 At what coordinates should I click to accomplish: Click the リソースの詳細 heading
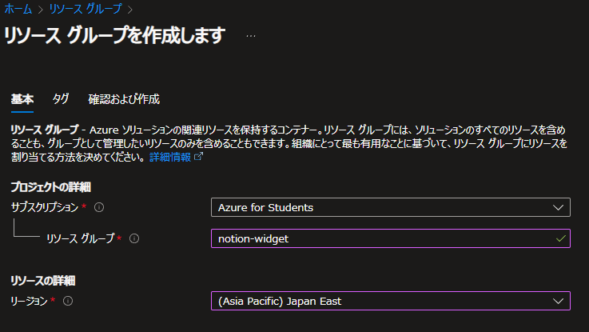pos(43,281)
